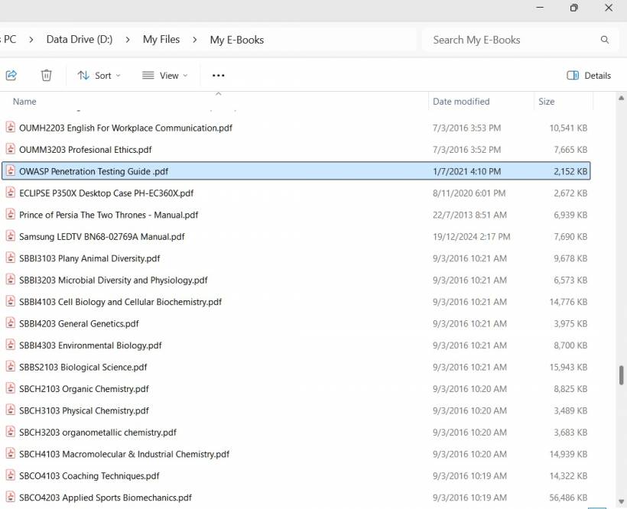Click PDF icon of SBCH2103 Organic Chemistry
627x509 pixels.
pos(11,388)
